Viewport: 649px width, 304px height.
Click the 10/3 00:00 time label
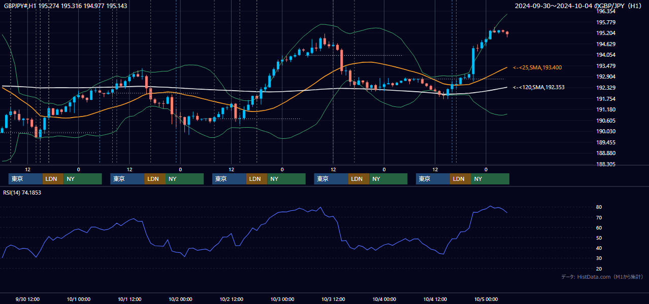click(282, 299)
